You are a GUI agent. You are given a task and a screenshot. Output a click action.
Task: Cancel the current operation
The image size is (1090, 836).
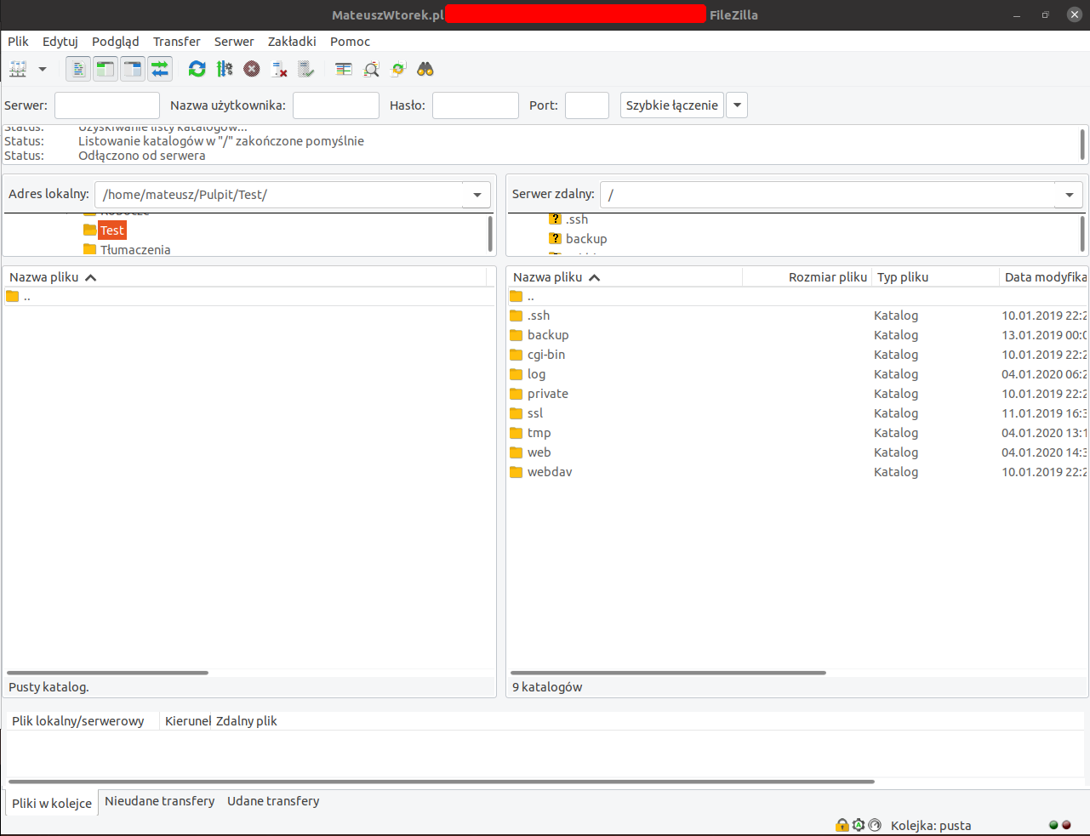click(x=252, y=69)
